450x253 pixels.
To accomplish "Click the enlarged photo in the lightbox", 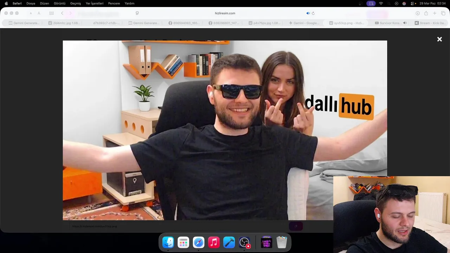I will point(225,130).
